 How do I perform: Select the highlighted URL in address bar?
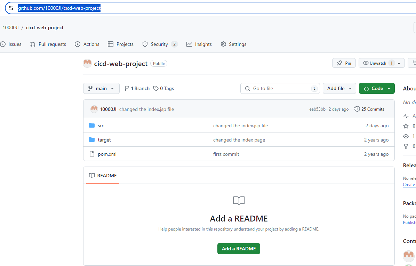(x=59, y=8)
